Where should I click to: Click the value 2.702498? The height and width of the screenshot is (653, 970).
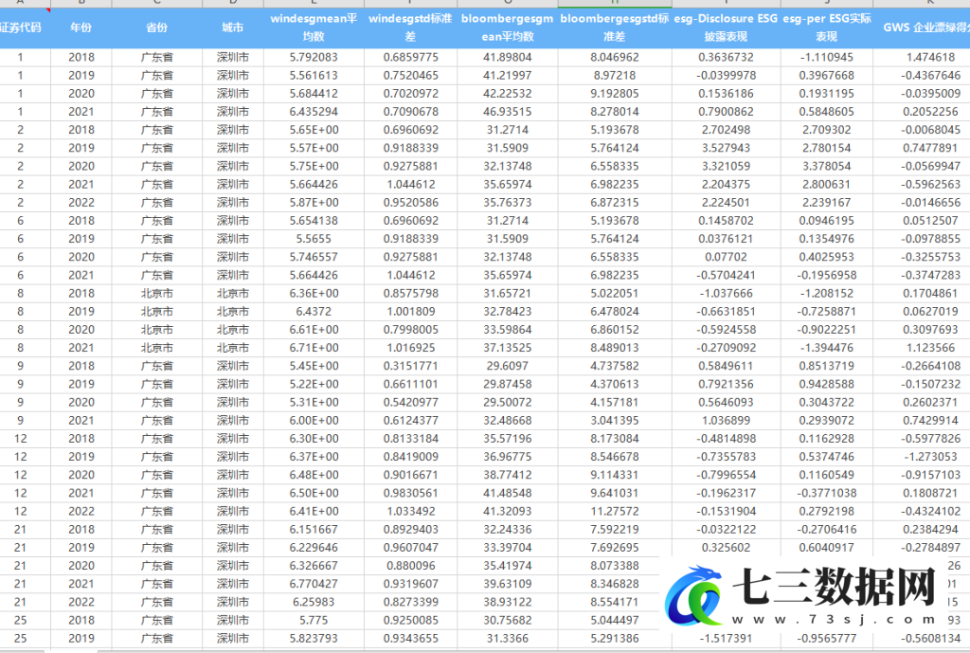coord(726,130)
